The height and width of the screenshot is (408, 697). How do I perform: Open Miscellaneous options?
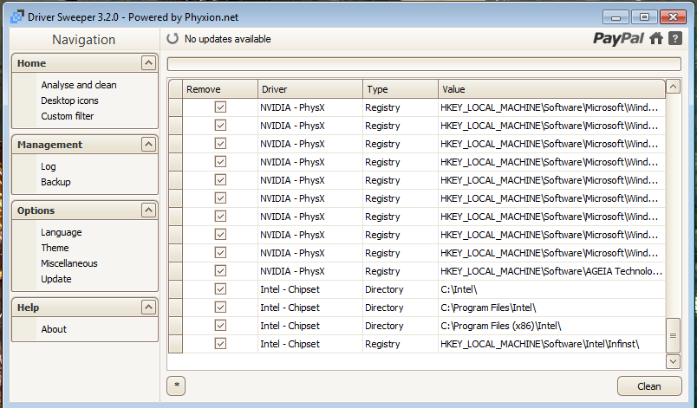(68, 263)
